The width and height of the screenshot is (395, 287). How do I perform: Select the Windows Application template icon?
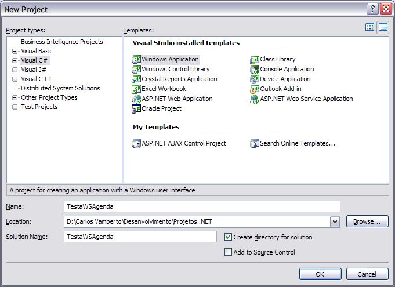pyautogui.click(x=137, y=59)
